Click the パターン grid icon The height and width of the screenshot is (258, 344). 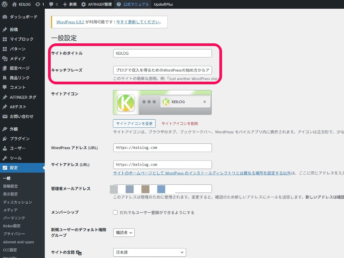click(5, 49)
